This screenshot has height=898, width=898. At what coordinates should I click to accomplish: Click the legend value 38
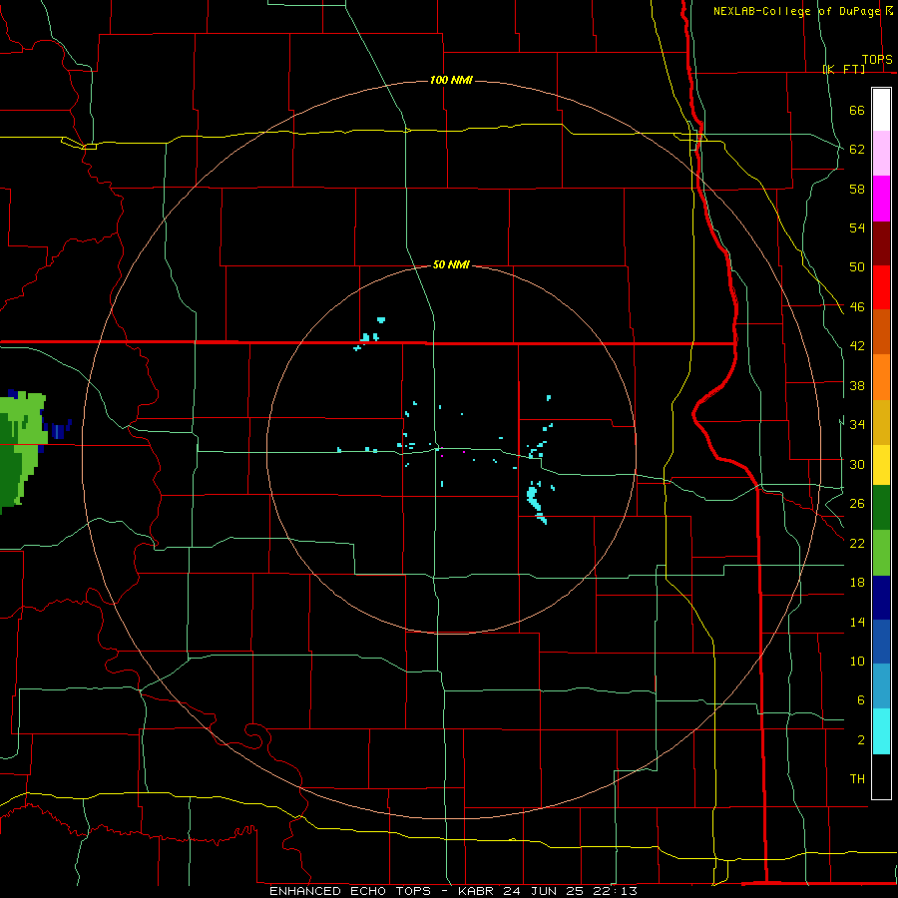coord(857,385)
